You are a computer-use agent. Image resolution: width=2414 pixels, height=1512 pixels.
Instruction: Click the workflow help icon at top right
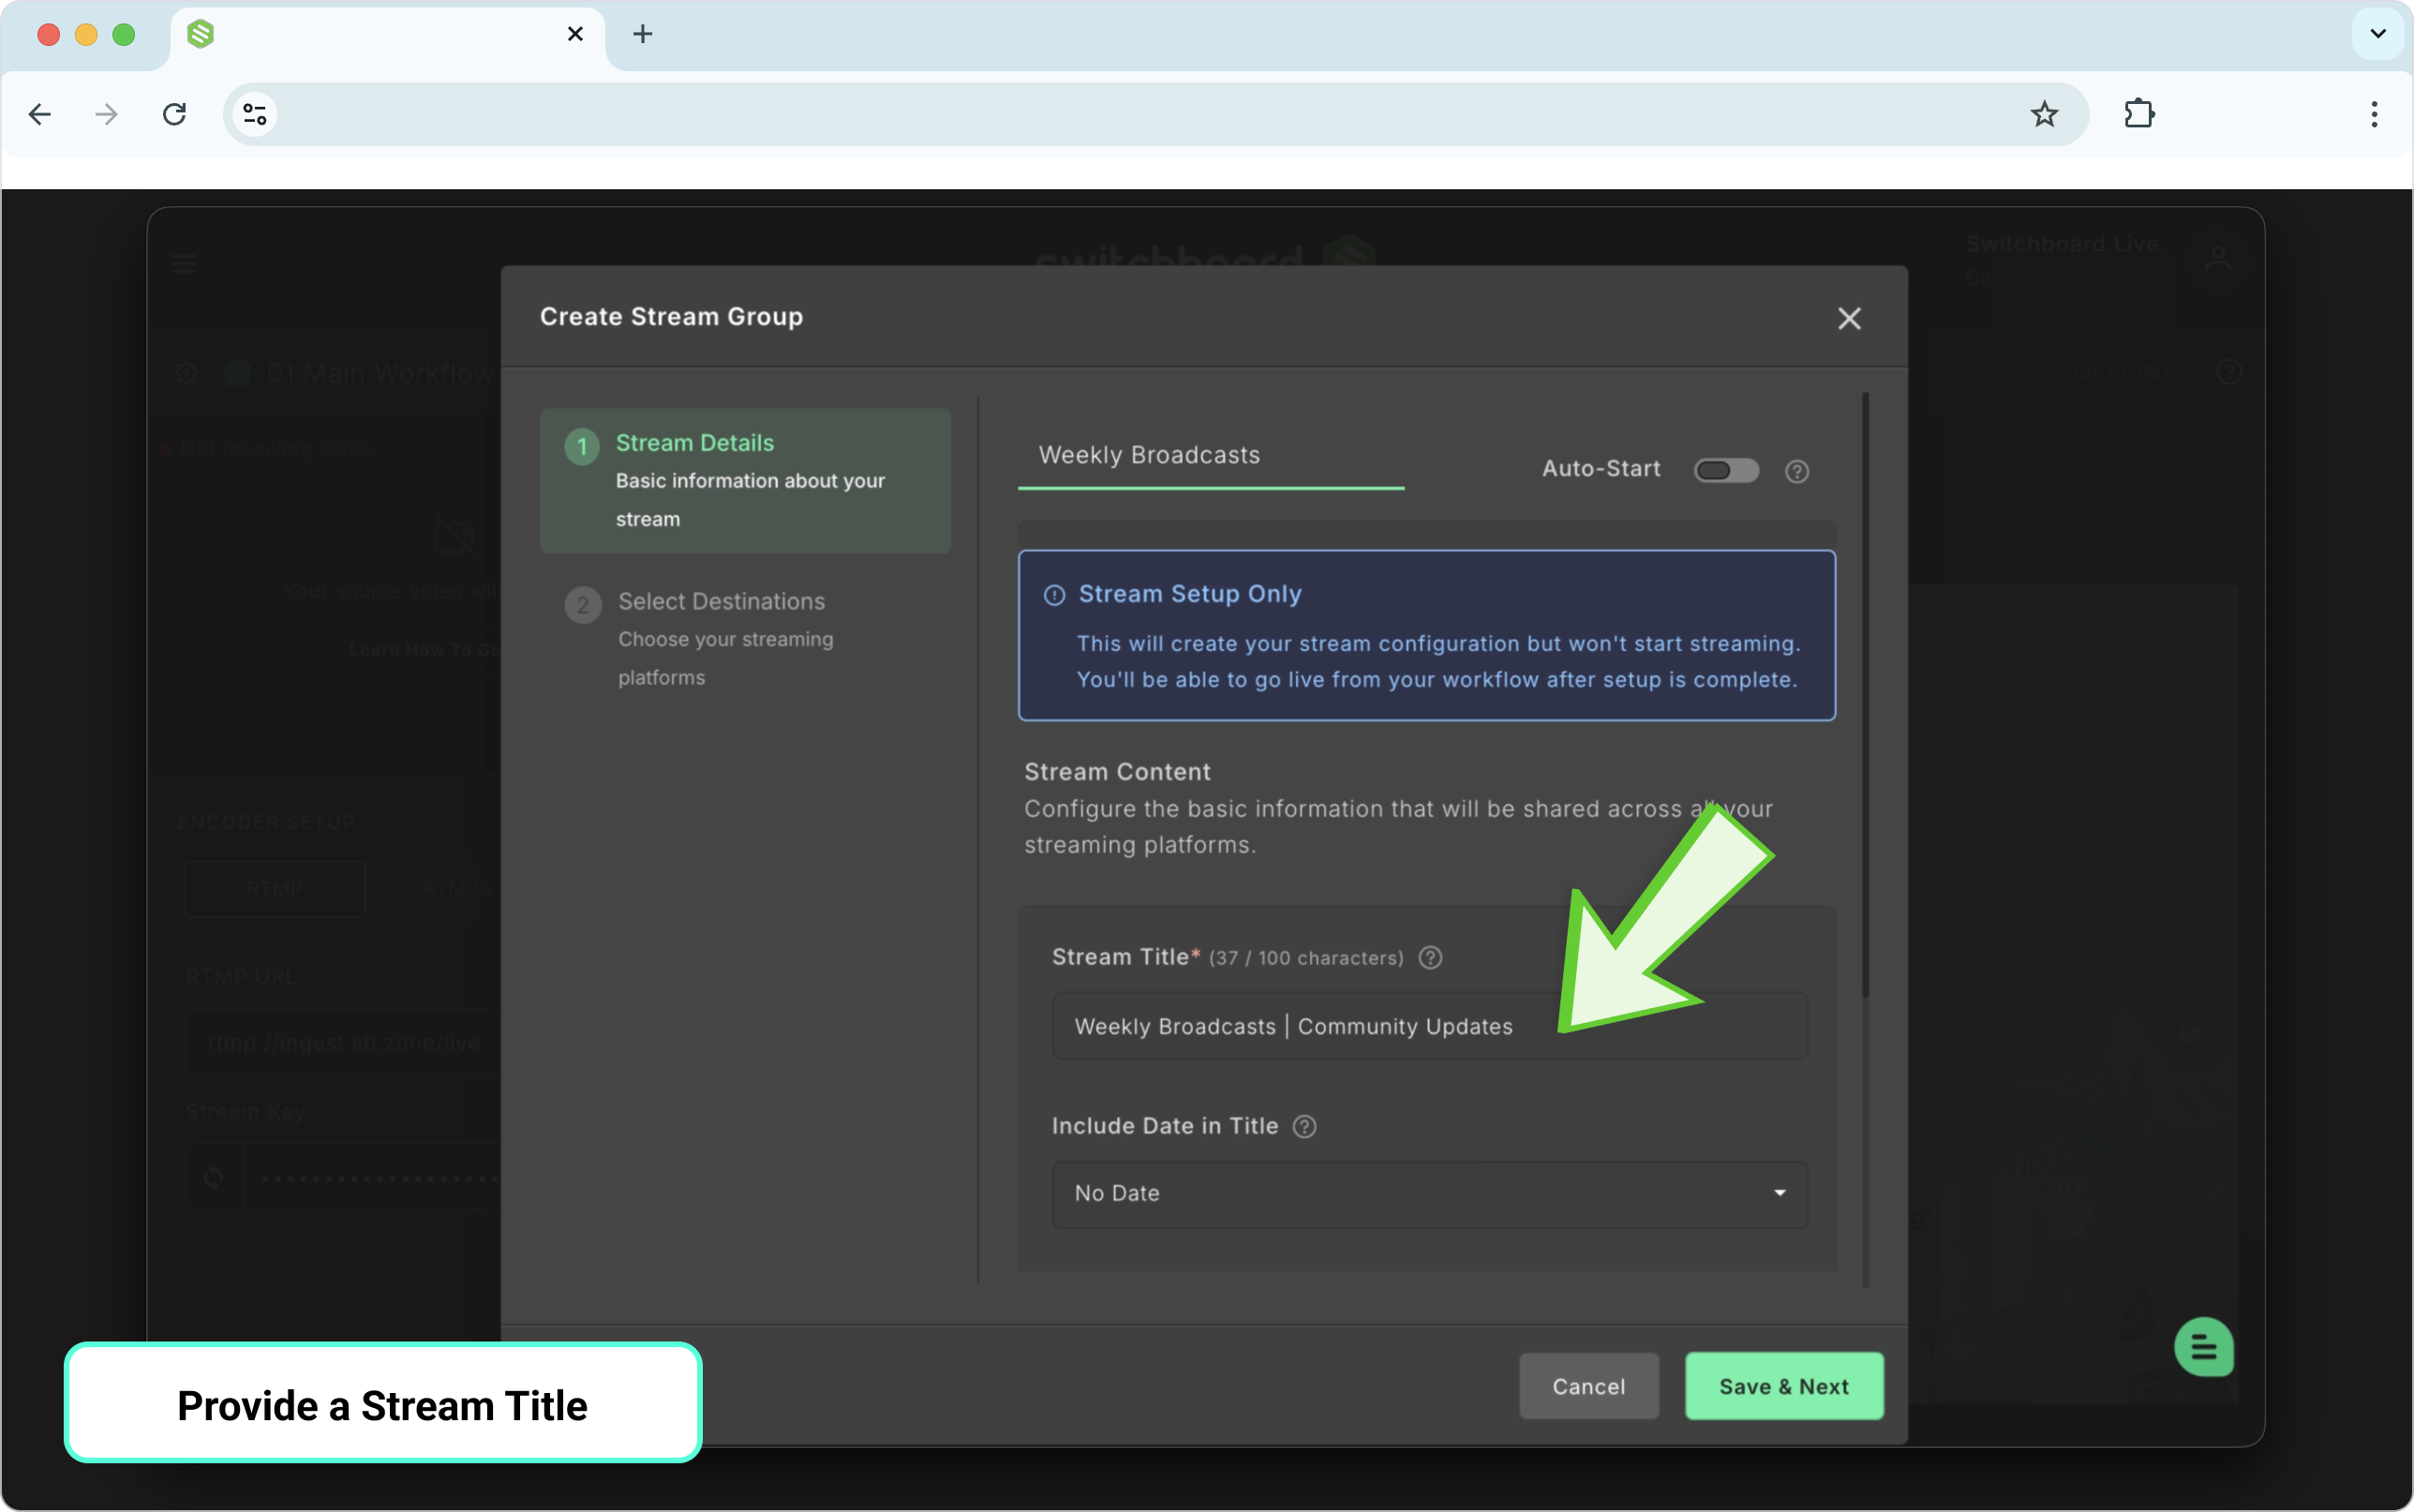pyautogui.click(x=2229, y=373)
